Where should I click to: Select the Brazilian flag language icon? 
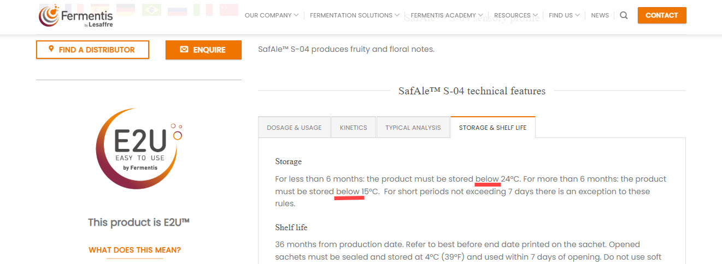tap(151, 9)
